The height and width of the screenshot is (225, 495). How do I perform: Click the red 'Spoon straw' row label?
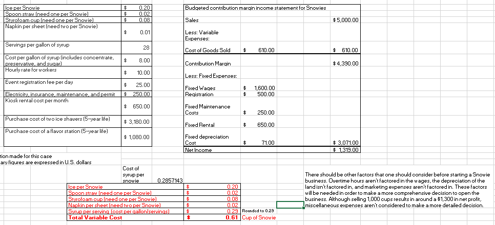pyautogui.click(x=126, y=193)
